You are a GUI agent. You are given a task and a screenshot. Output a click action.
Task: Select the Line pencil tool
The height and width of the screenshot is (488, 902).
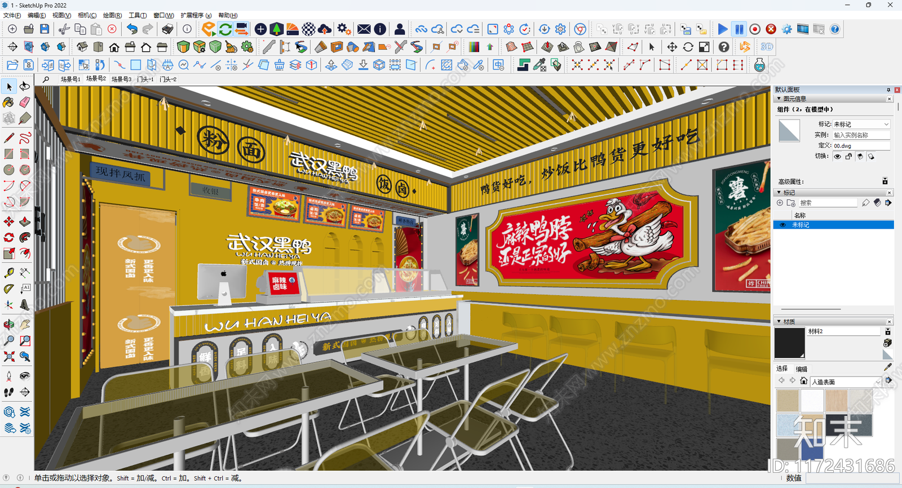[9, 138]
